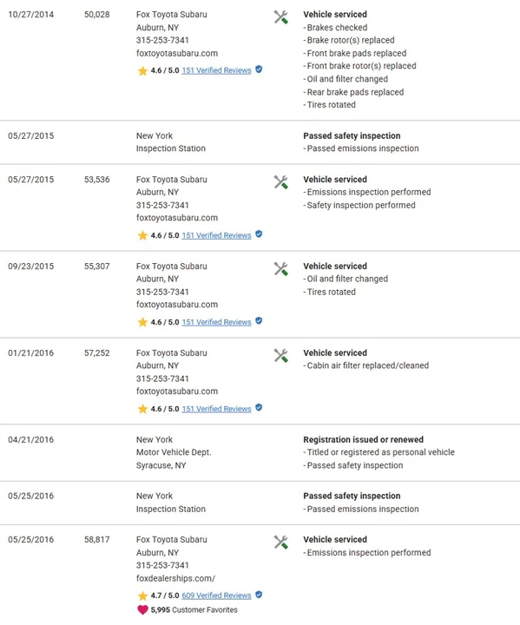520x625 pixels.
Task: Click pink heart Customer Favorites icon
Action: coord(142,610)
